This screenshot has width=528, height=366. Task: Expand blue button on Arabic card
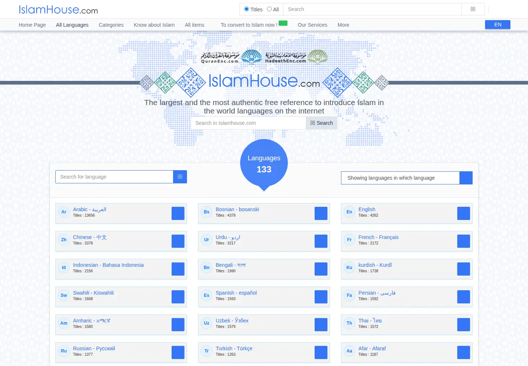[x=178, y=213]
